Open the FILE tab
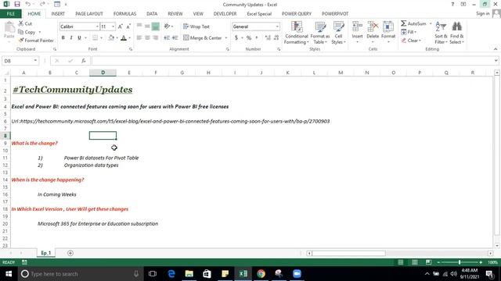 pyautogui.click(x=10, y=14)
